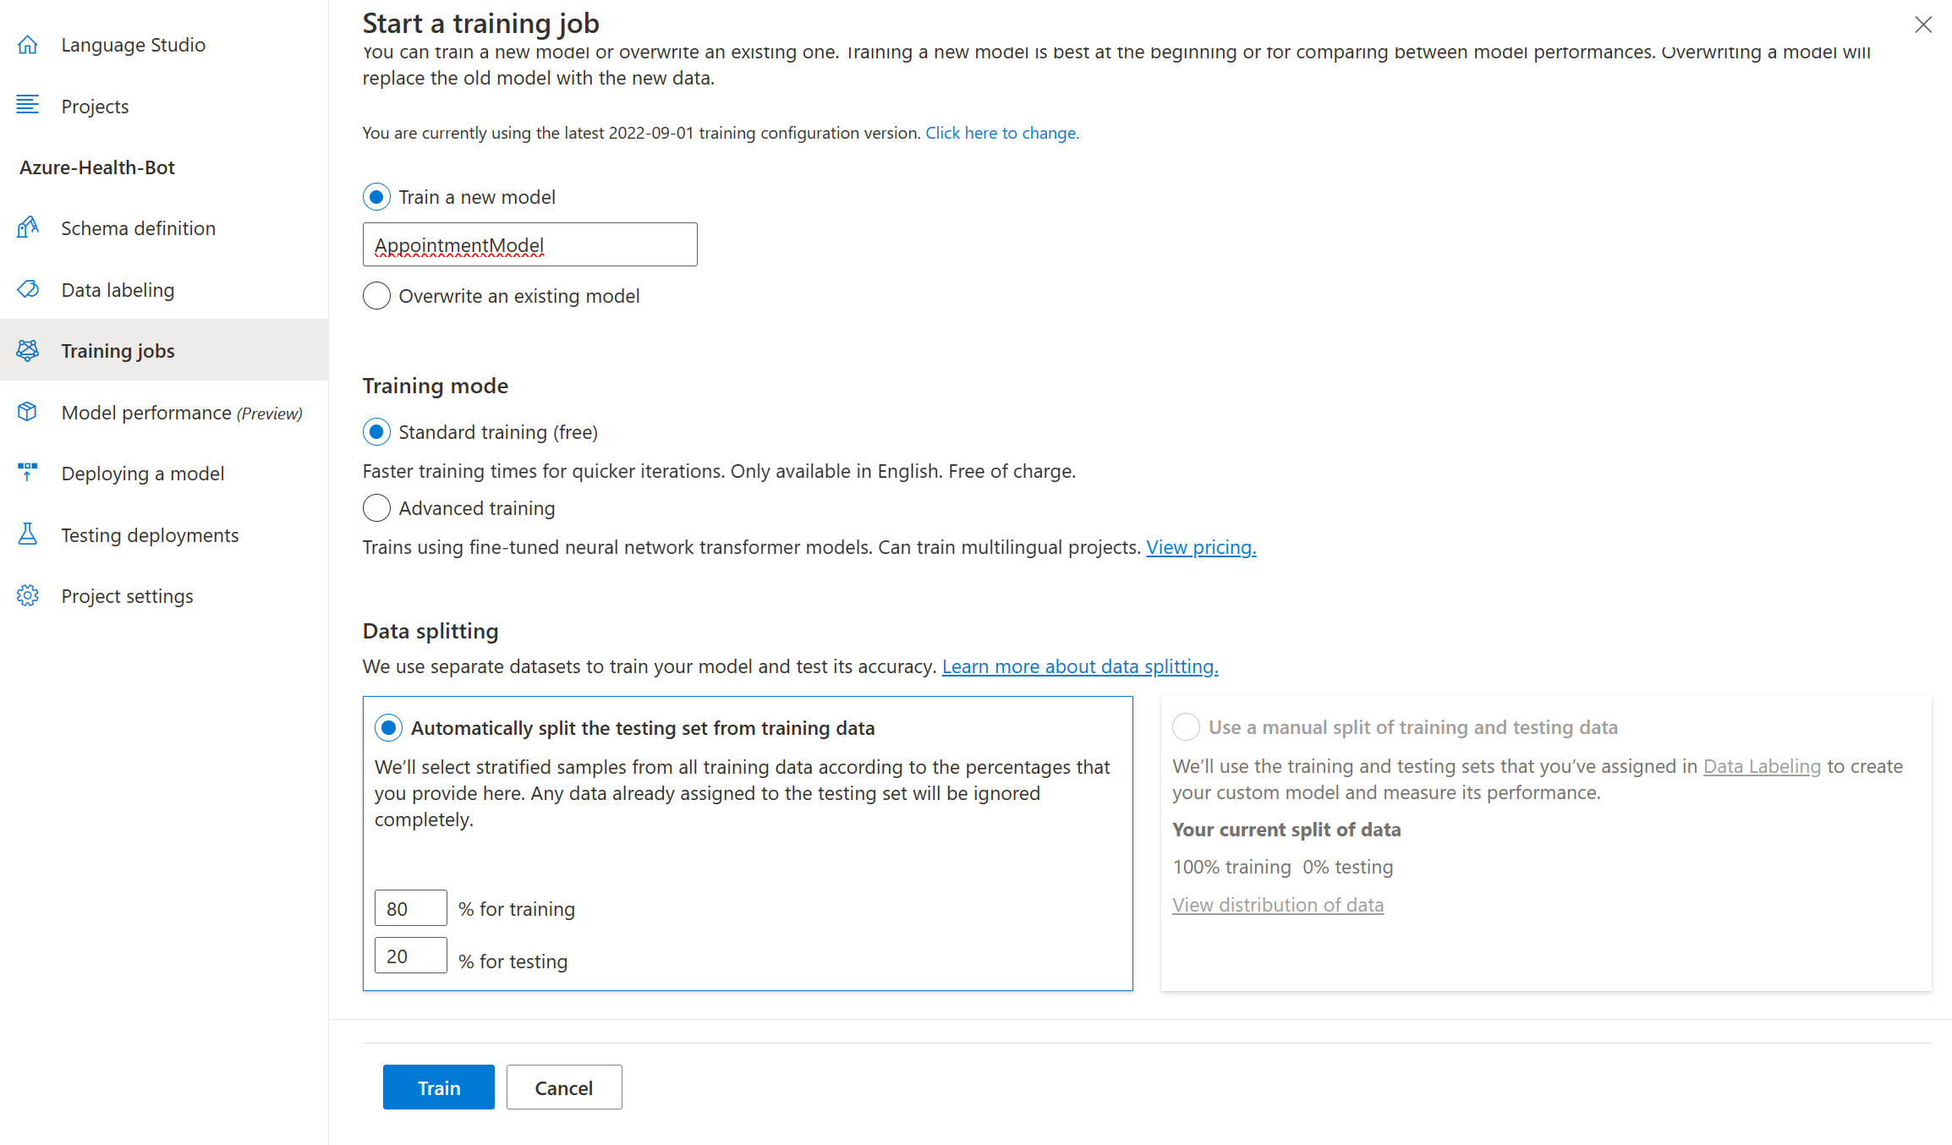The height and width of the screenshot is (1145, 1952).
Task: Choose Overwrite an existing model
Action: tap(376, 295)
